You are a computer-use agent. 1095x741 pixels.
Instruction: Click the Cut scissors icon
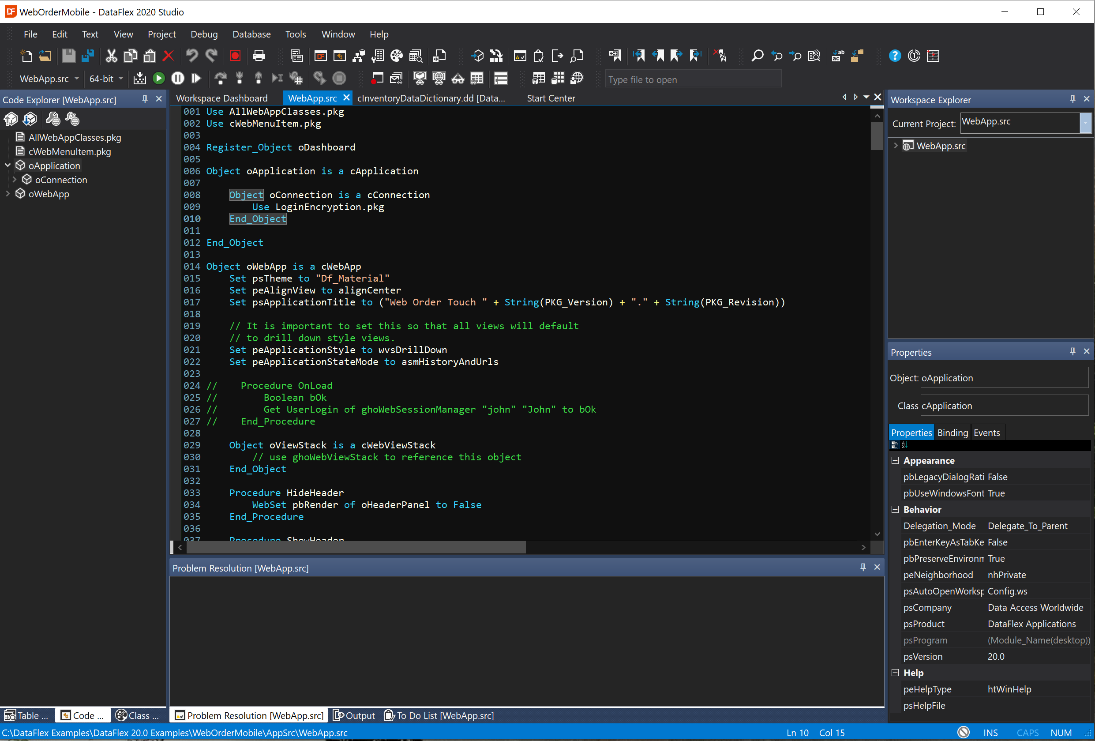click(x=111, y=56)
